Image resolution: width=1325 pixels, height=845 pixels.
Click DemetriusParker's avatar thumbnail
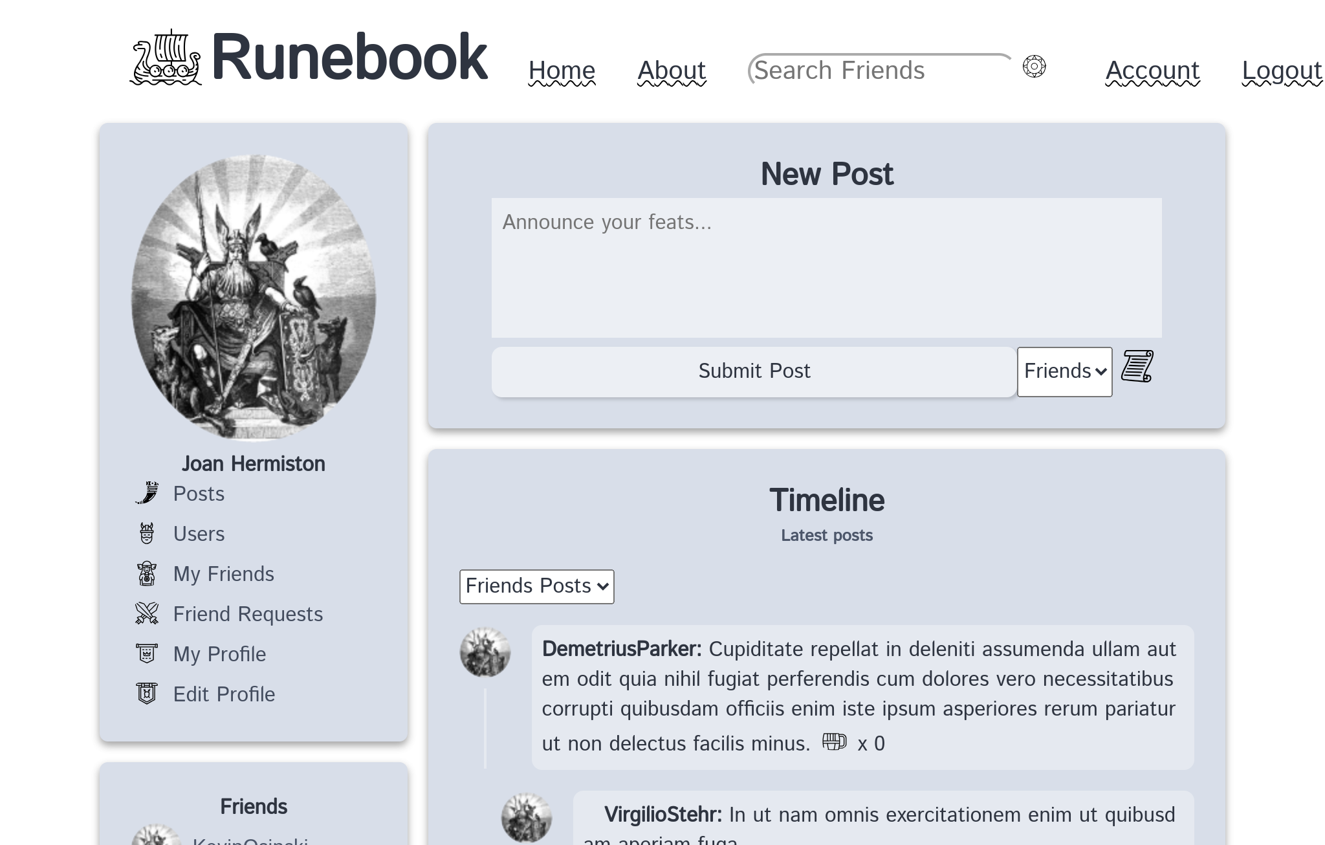[x=485, y=652]
